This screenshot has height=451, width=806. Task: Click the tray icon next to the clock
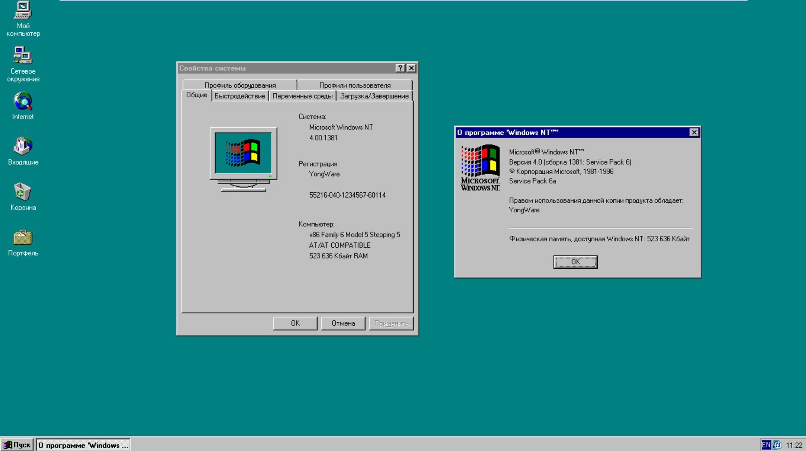[777, 445]
